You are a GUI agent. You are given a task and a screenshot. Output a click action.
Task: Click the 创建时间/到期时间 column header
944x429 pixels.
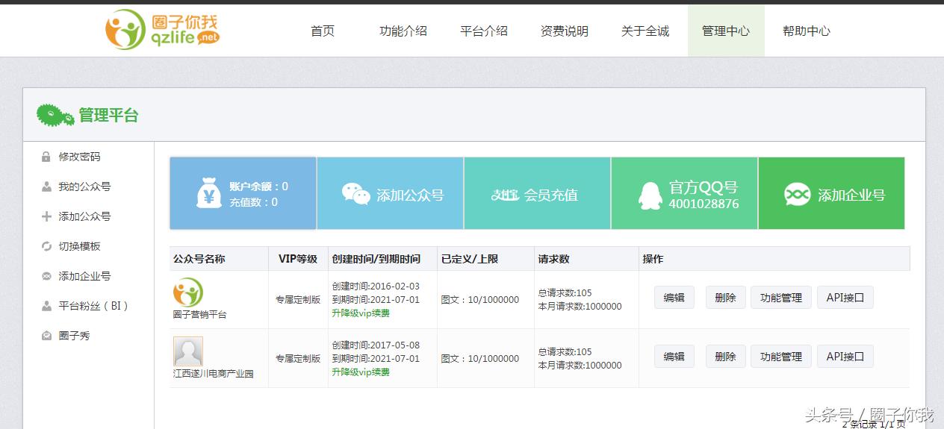pos(378,259)
